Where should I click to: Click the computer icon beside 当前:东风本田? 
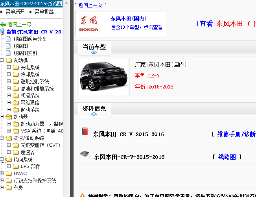pos(2,32)
